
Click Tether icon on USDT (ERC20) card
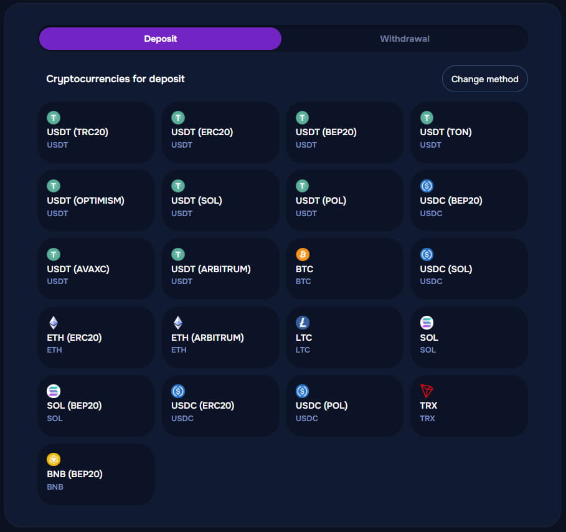(x=178, y=118)
